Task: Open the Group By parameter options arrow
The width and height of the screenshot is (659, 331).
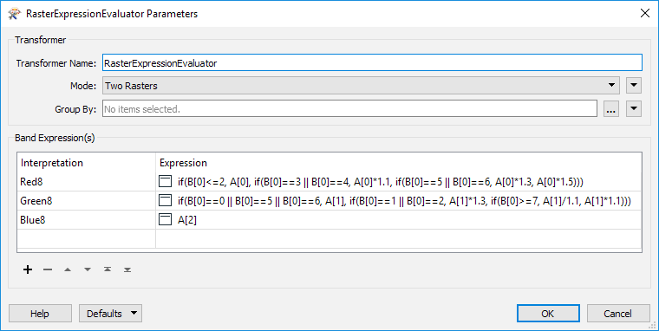Action: [634, 109]
